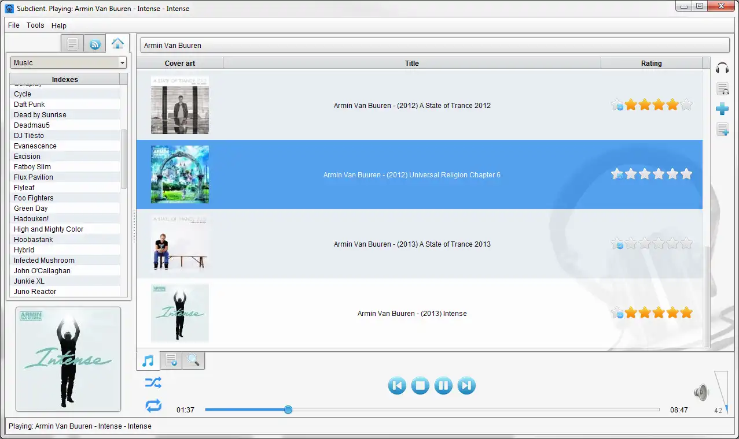Sort albums by the Title column header
The width and height of the screenshot is (739, 439).
coord(412,63)
